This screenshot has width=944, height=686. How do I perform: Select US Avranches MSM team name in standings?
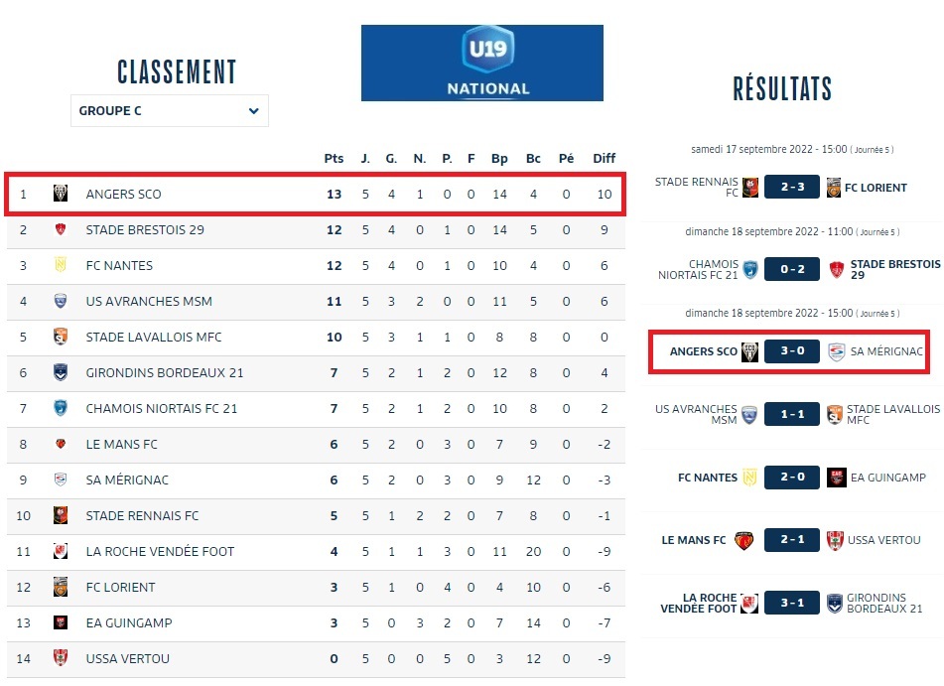[x=149, y=301]
